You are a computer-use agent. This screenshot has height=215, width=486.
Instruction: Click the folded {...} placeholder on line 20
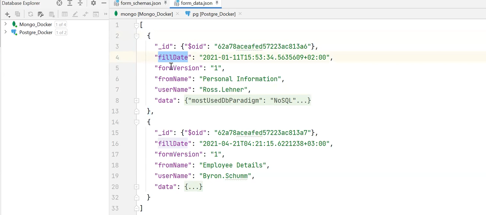[193, 186]
